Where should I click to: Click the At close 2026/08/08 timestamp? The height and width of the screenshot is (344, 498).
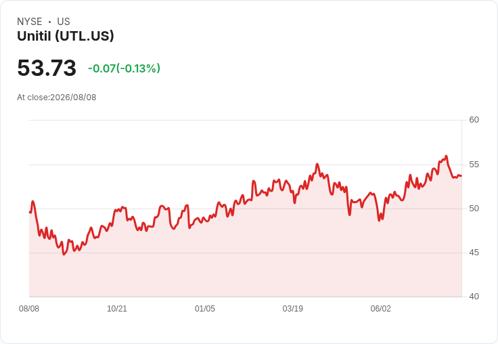click(57, 98)
